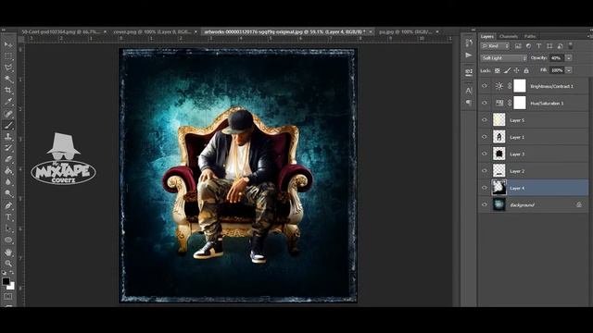Select the Magic Wand tool
Image resolution: width=593 pixels, height=333 pixels.
click(x=8, y=79)
